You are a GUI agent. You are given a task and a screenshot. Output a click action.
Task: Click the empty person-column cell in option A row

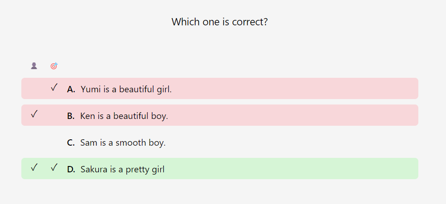34,89
